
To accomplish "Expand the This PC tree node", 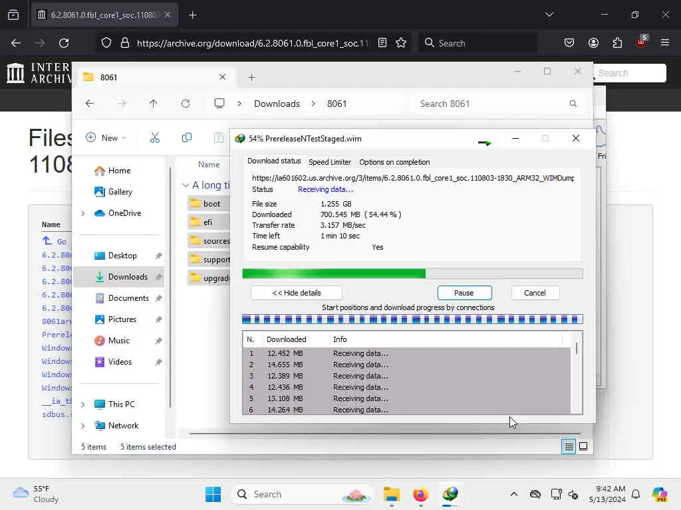I will [x=83, y=404].
